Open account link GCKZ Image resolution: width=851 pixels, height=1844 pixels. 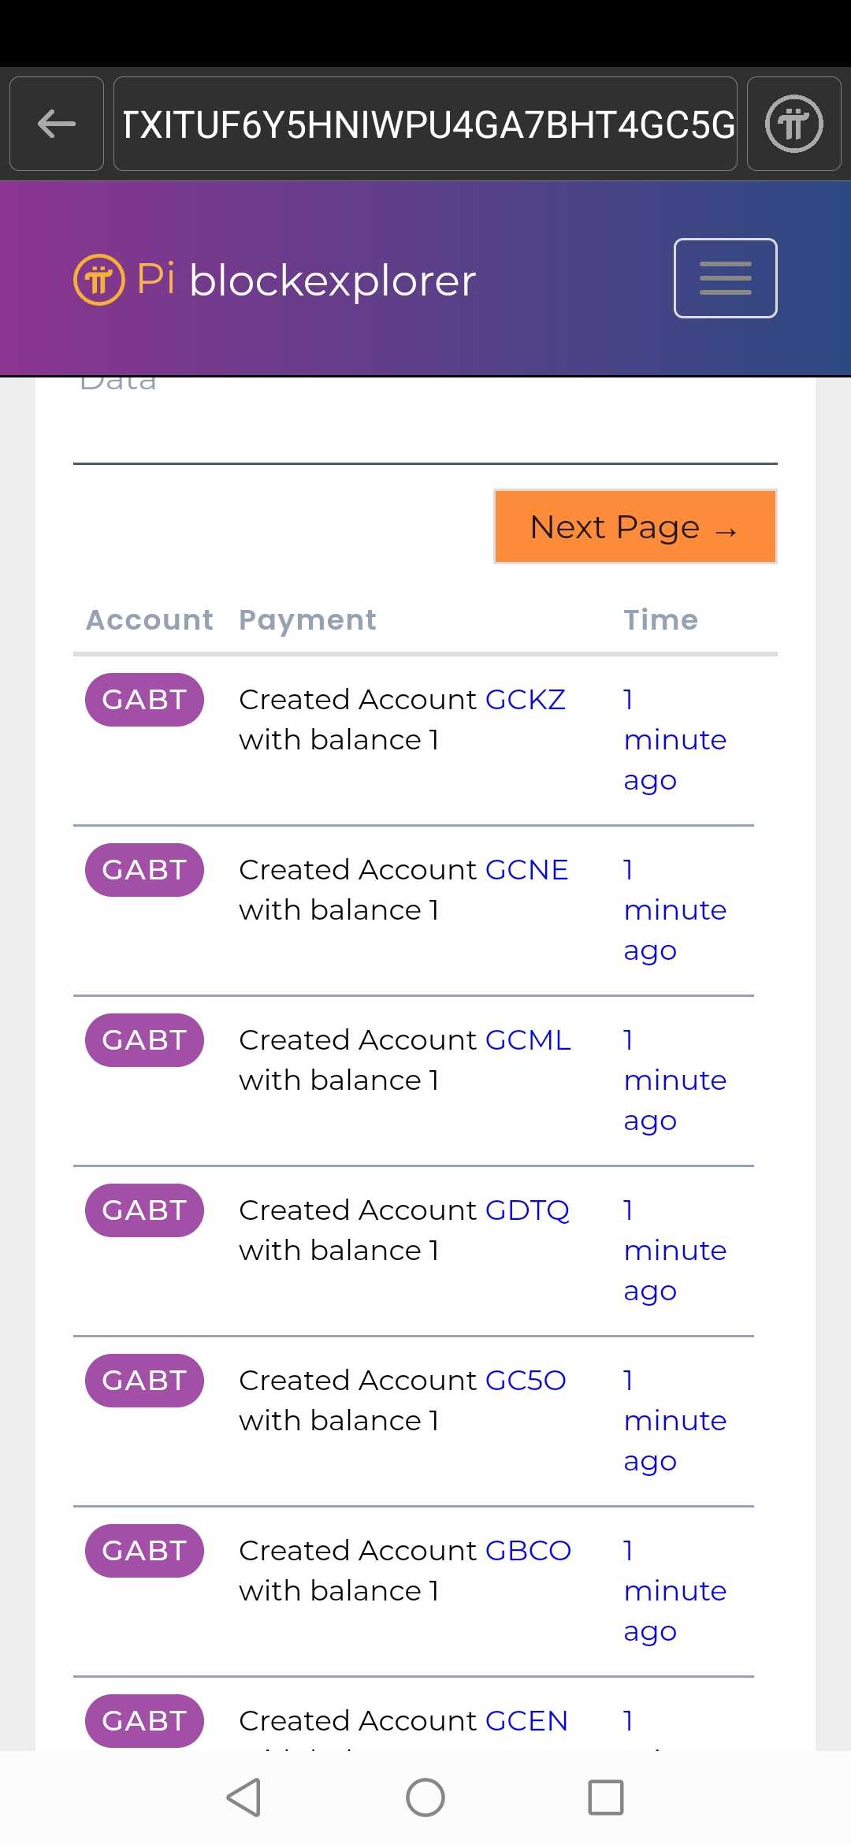tap(526, 700)
